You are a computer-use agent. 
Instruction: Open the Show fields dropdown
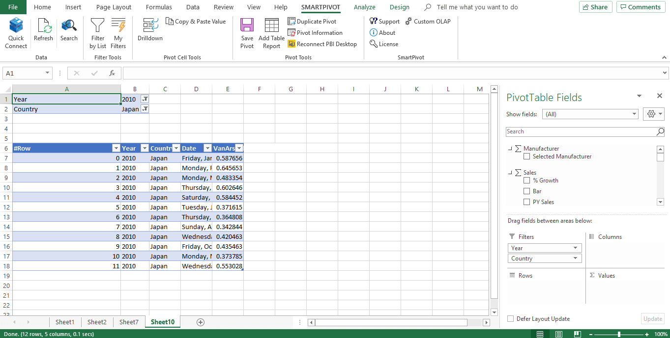coord(590,114)
